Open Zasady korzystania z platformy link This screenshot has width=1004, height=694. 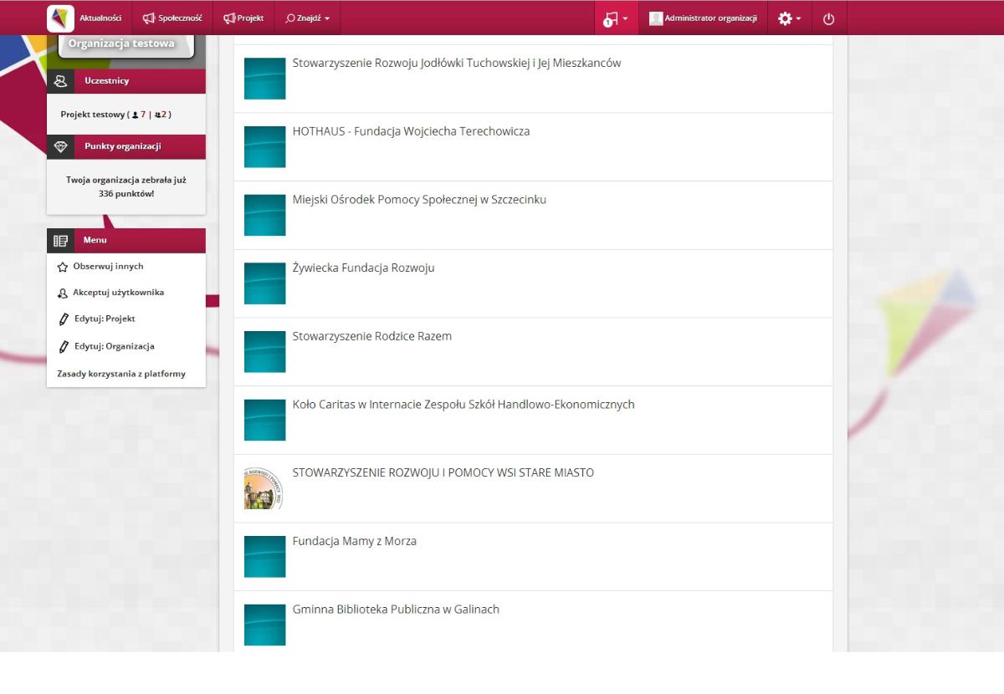click(x=121, y=374)
